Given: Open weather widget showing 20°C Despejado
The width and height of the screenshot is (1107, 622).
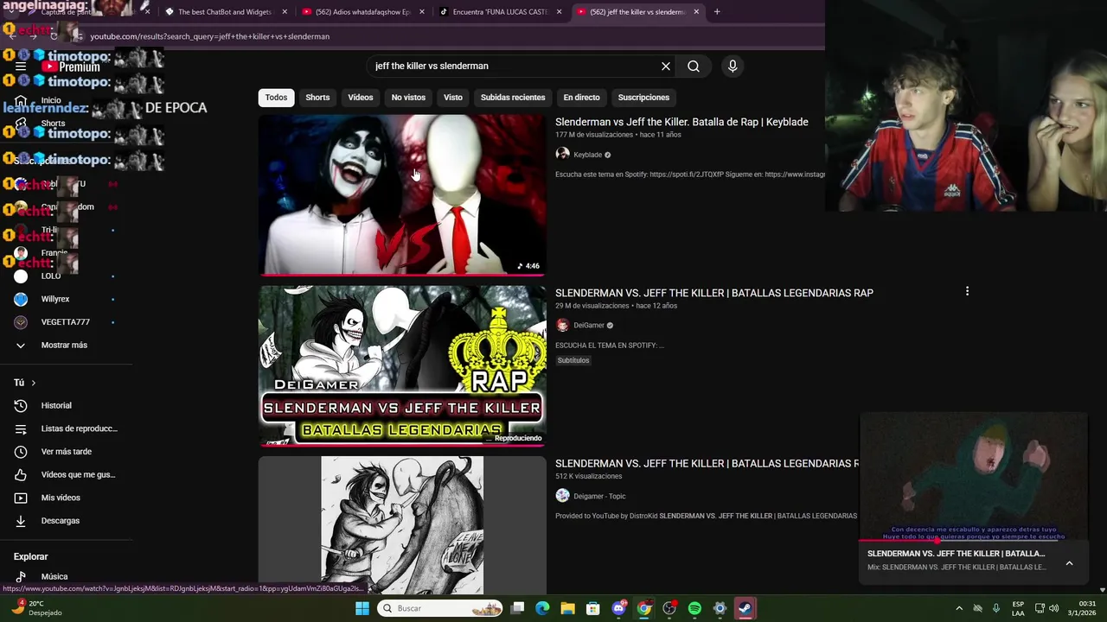Looking at the screenshot, I should [35, 608].
